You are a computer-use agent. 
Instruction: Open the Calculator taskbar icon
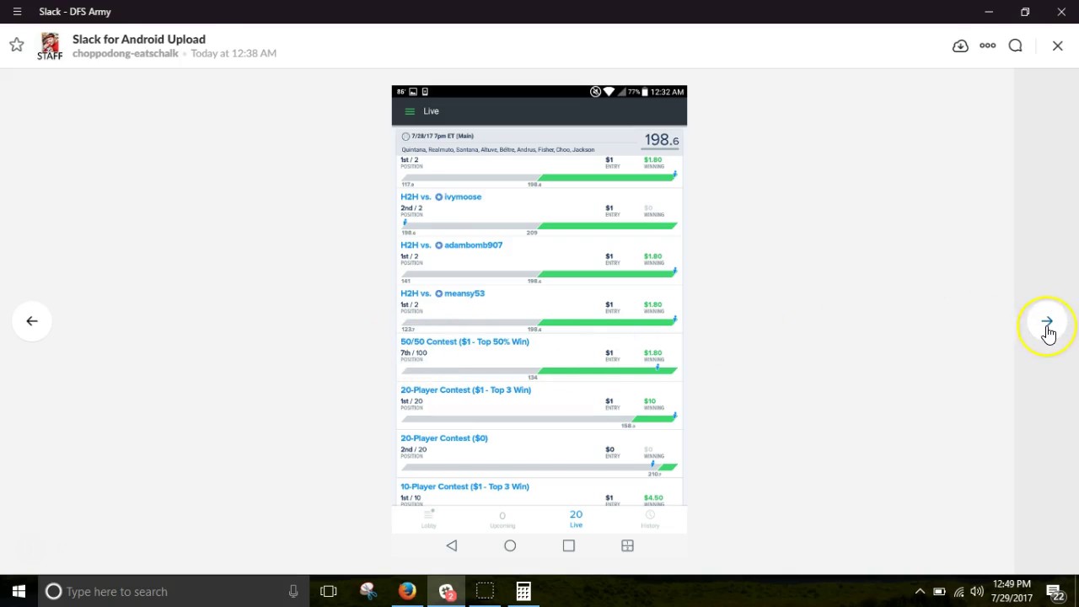[523, 591]
